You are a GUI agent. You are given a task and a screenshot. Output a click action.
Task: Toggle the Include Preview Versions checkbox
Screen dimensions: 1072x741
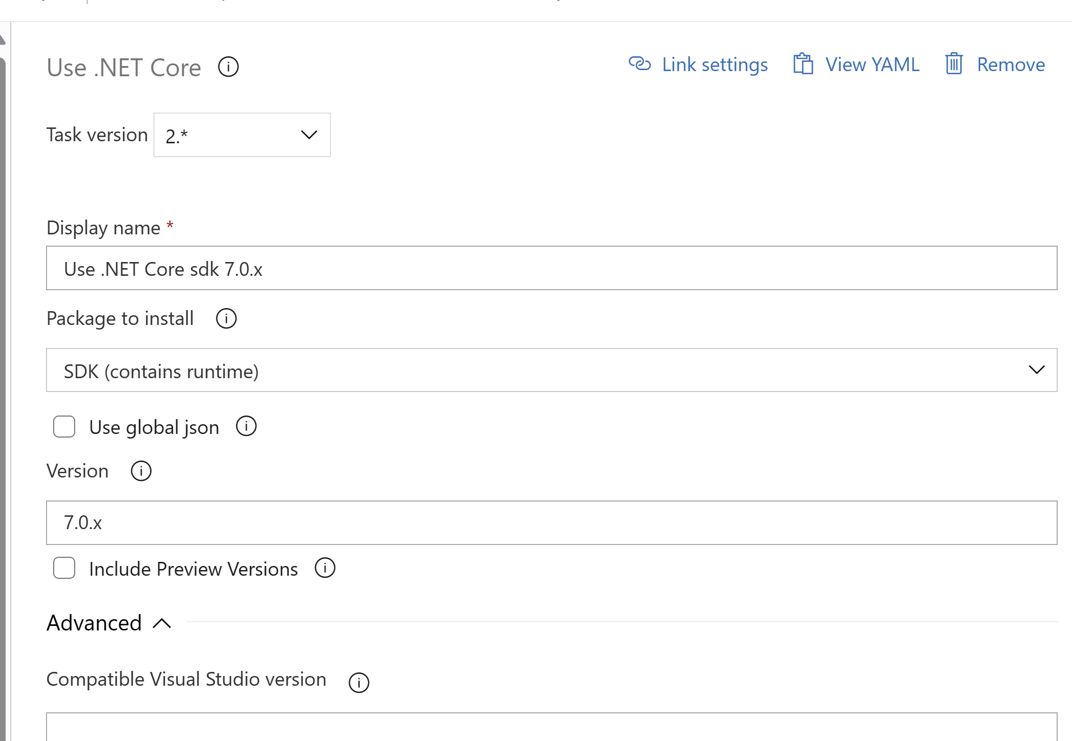(64, 568)
